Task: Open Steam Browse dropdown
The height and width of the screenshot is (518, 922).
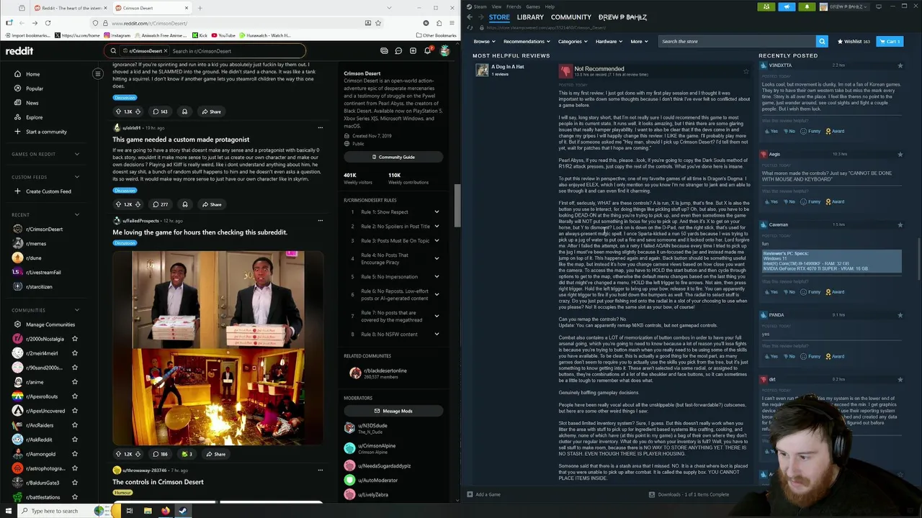Action: 483,41
